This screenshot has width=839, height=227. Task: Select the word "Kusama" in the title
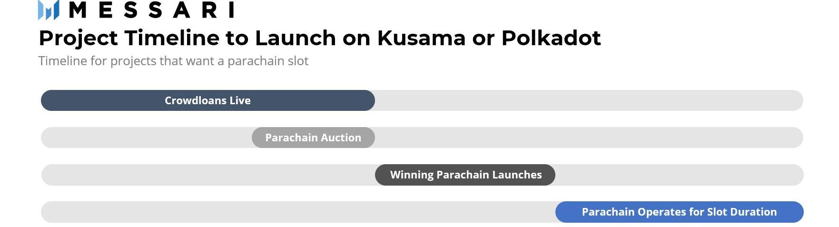[x=421, y=38]
